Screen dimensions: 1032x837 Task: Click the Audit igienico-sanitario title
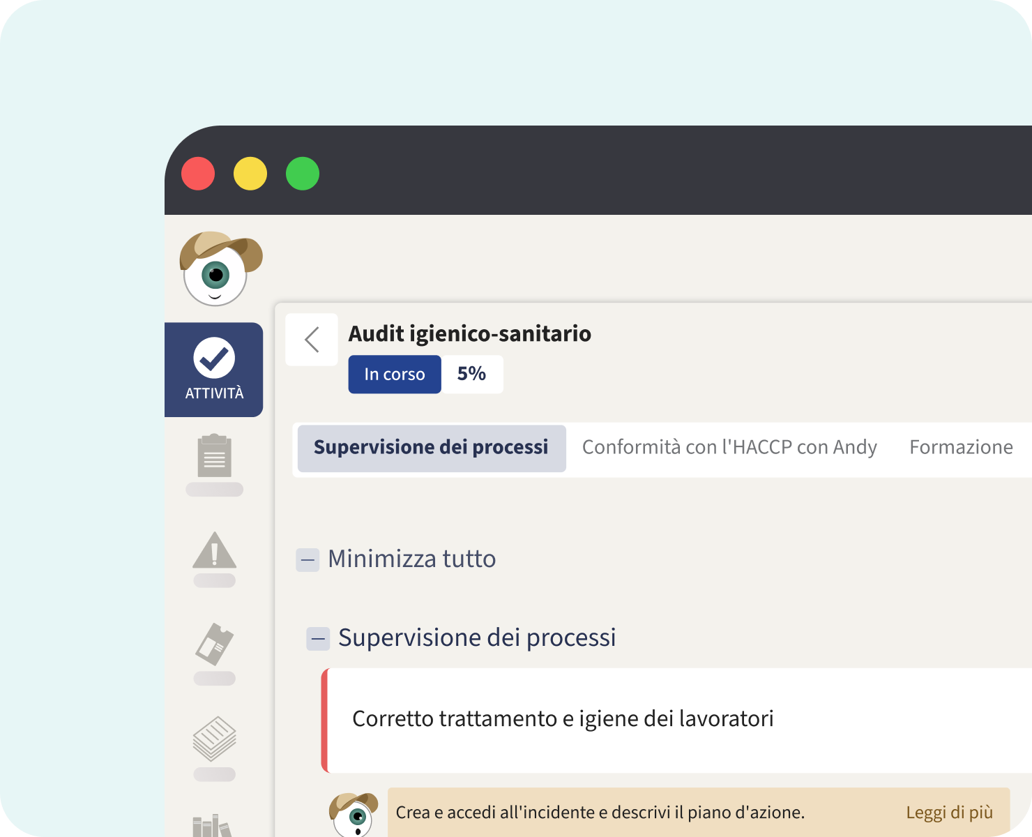(470, 334)
